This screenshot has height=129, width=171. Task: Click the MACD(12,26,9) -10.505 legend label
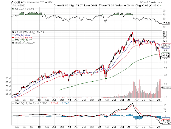click(31, 103)
